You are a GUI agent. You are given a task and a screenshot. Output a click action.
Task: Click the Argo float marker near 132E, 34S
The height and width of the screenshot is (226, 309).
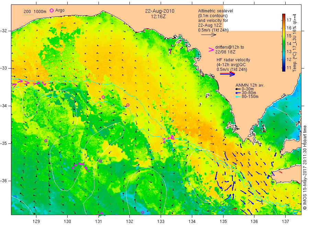pyautogui.click(x=128, y=105)
